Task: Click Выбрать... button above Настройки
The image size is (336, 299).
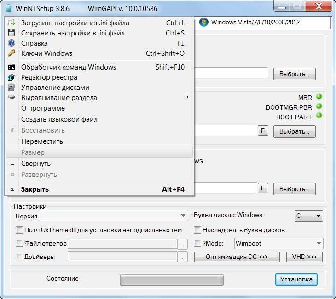Action: coord(295,189)
